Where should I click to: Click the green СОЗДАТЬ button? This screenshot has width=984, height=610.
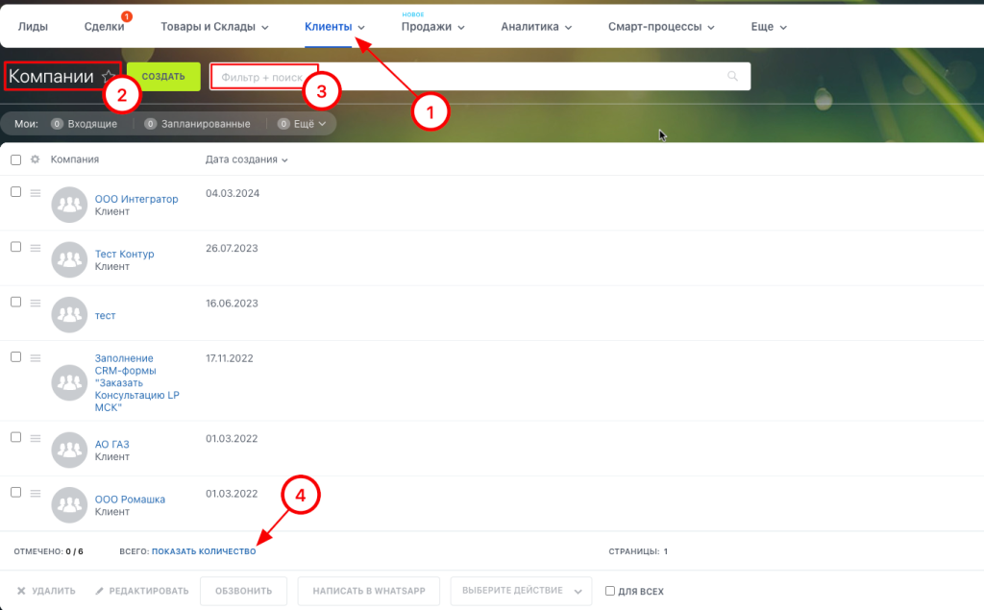(x=161, y=75)
